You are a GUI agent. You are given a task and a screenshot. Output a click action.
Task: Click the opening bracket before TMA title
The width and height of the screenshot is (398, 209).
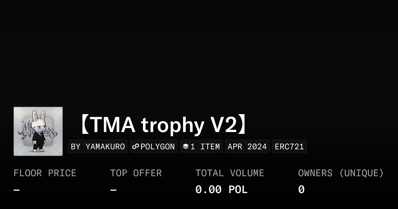pyautogui.click(x=85, y=125)
